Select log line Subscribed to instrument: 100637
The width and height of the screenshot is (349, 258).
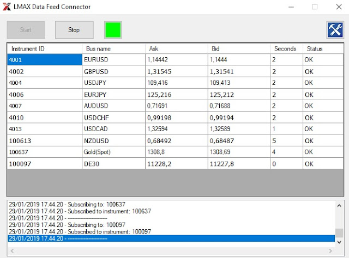171,211
